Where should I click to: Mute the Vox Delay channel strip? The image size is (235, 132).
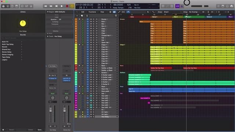pyautogui.click(x=51, y=126)
